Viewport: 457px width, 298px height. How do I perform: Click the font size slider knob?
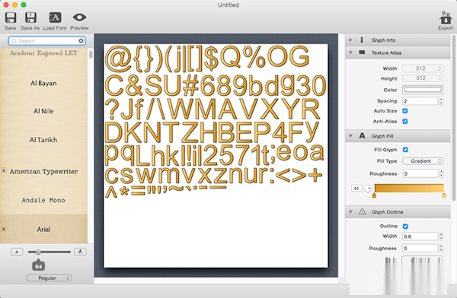(x=38, y=252)
